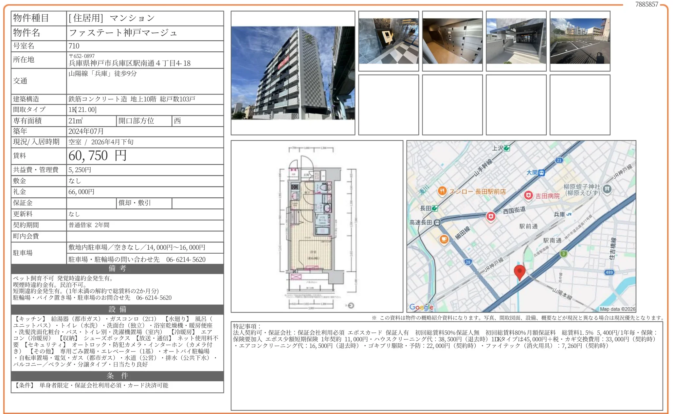Click the 長田 subway station icon
Viewport: 673px width, 414px height.
(435, 208)
